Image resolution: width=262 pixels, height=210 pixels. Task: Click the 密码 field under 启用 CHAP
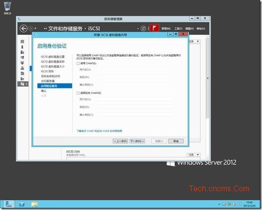(135, 77)
